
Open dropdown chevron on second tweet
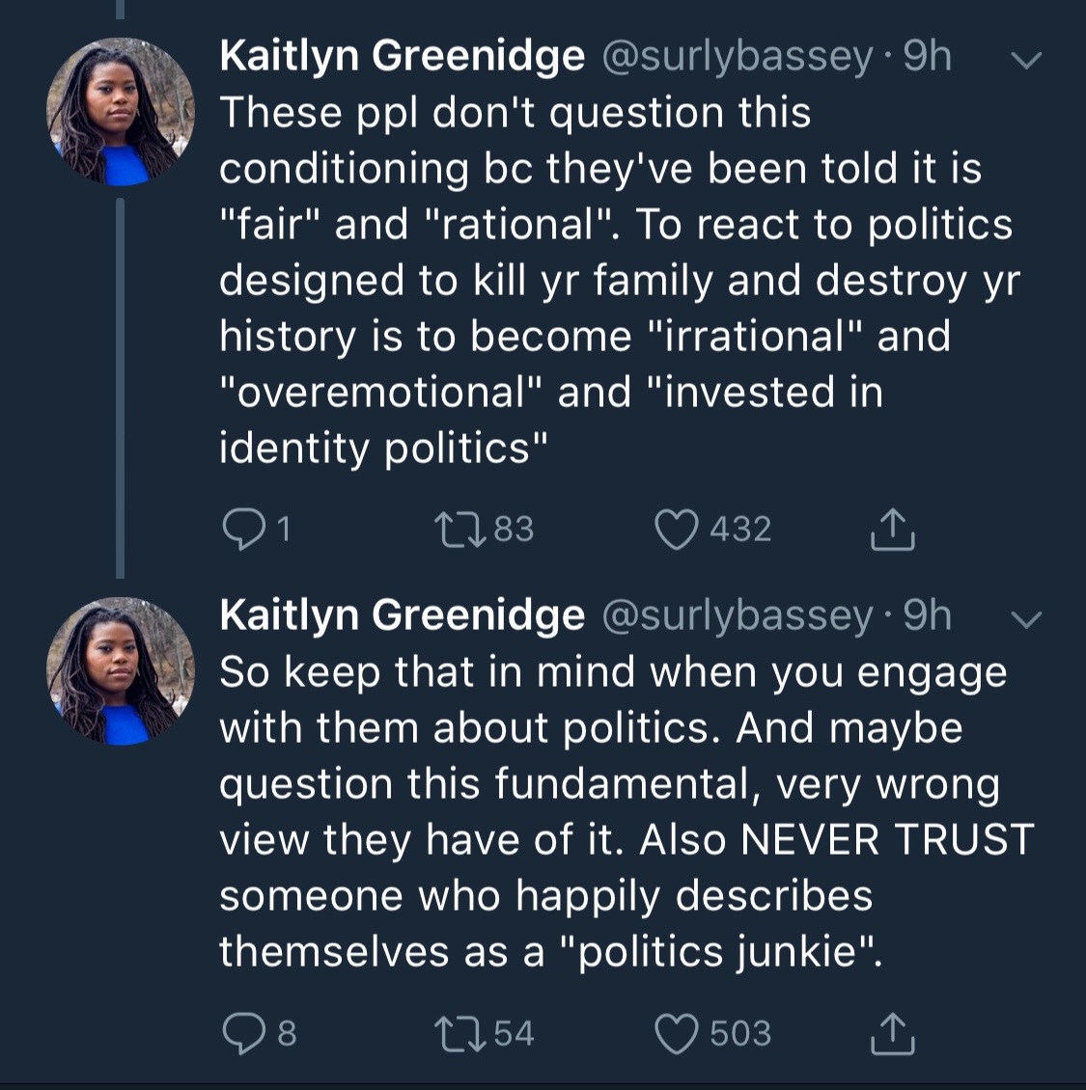pyautogui.click(x=1025, y=619)
